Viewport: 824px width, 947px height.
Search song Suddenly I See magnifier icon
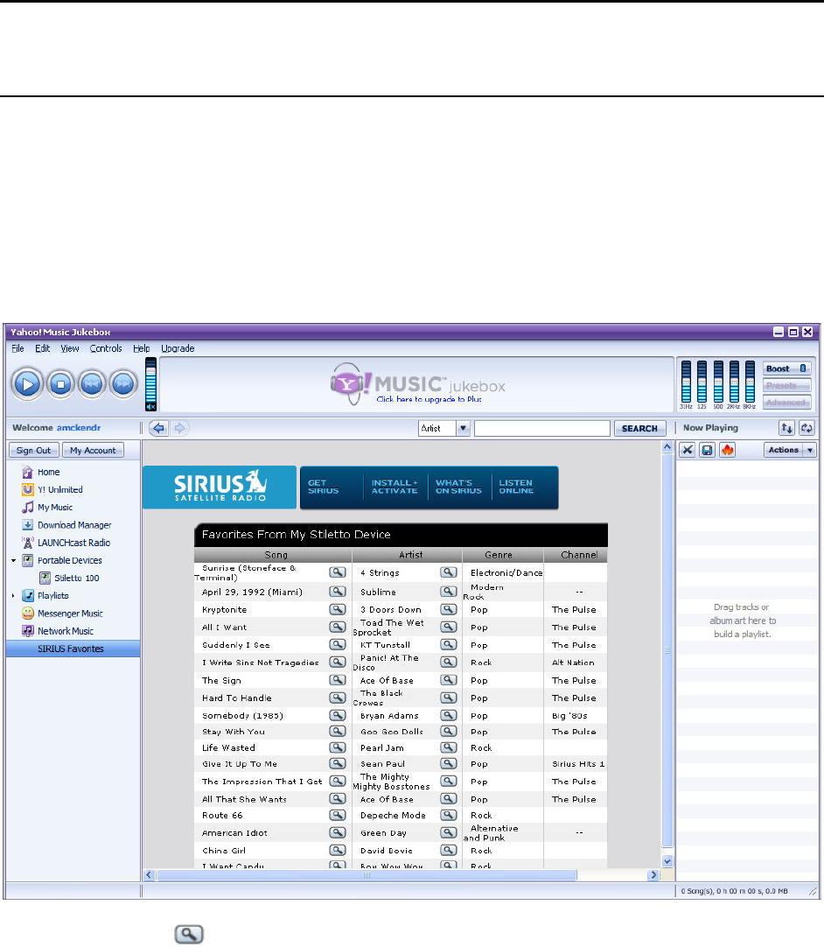338,644
